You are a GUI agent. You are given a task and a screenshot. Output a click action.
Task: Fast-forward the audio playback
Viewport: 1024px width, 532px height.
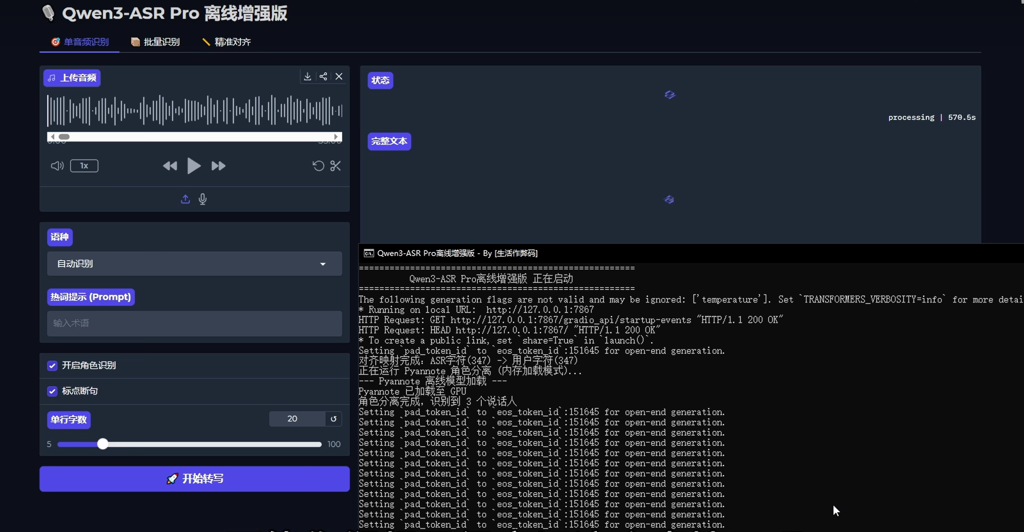tap(218, 166)
